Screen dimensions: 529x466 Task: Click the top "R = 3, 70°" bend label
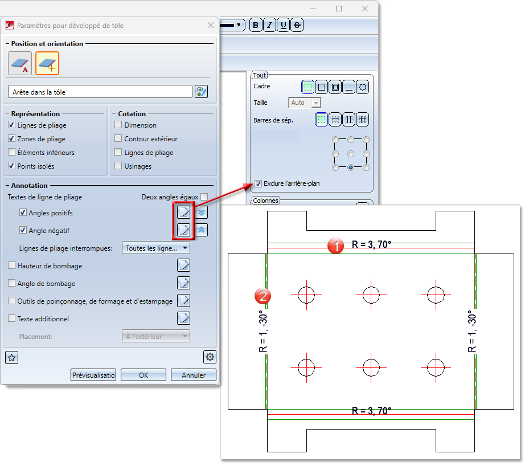[371, 244]
